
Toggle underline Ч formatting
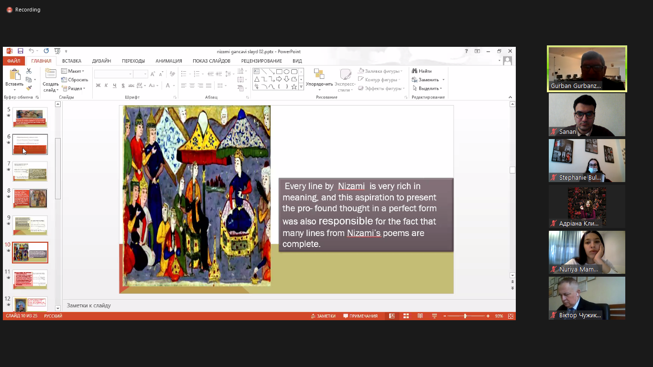tap(115, 86)
